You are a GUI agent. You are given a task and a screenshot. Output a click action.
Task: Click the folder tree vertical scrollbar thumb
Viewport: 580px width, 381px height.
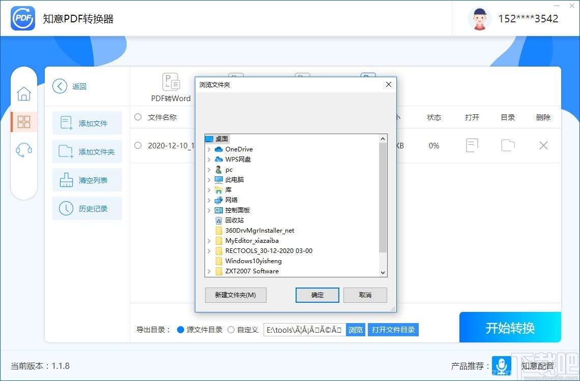tap(383, 198)
